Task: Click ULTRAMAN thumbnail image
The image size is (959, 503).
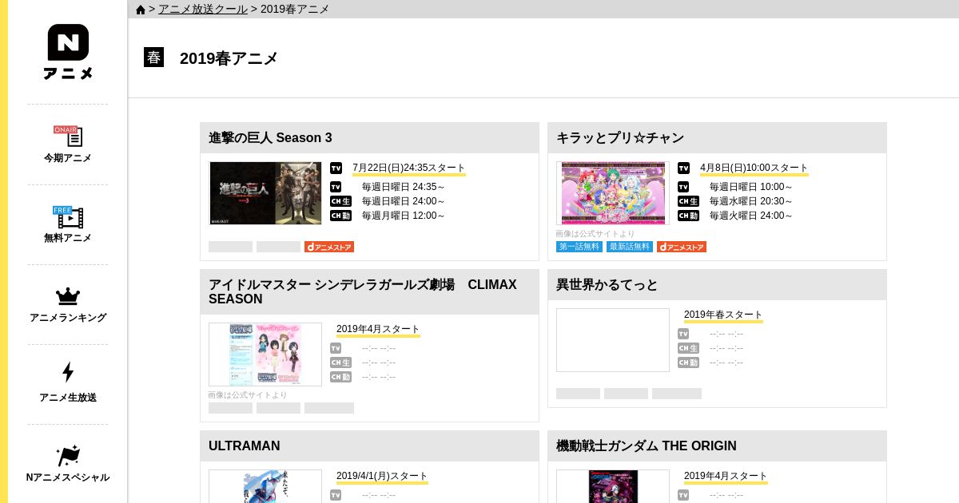Action: point(265,486)
